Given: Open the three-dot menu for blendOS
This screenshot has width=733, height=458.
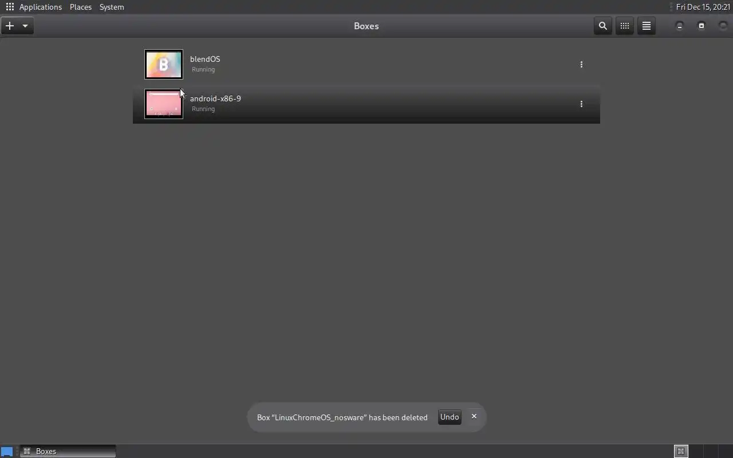Looking at the screenshot, I should [581, 64].
